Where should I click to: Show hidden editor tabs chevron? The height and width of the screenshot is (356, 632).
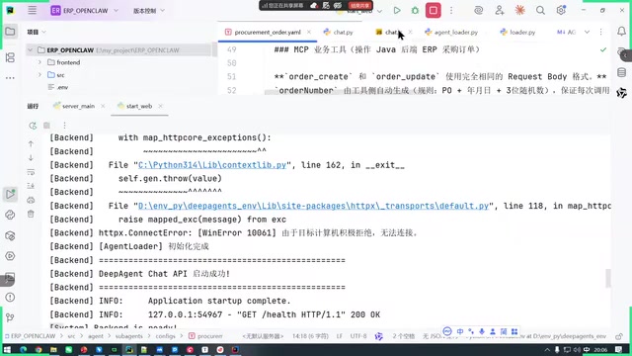[587, 32]
